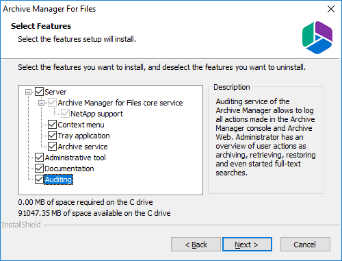Click the Archive Manager logo icon
The height and width of the screenshot is (261, 342).
(317, 38)
